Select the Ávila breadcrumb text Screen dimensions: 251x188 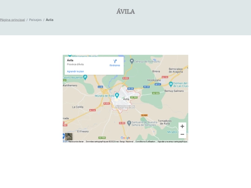pos(49,20)
